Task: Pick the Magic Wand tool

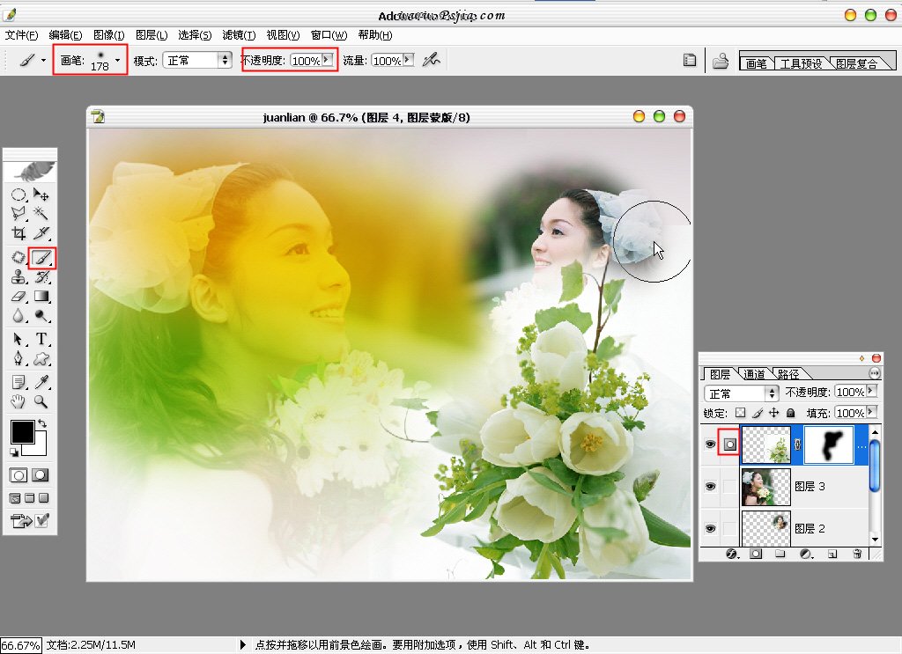Action: [41, 214]
